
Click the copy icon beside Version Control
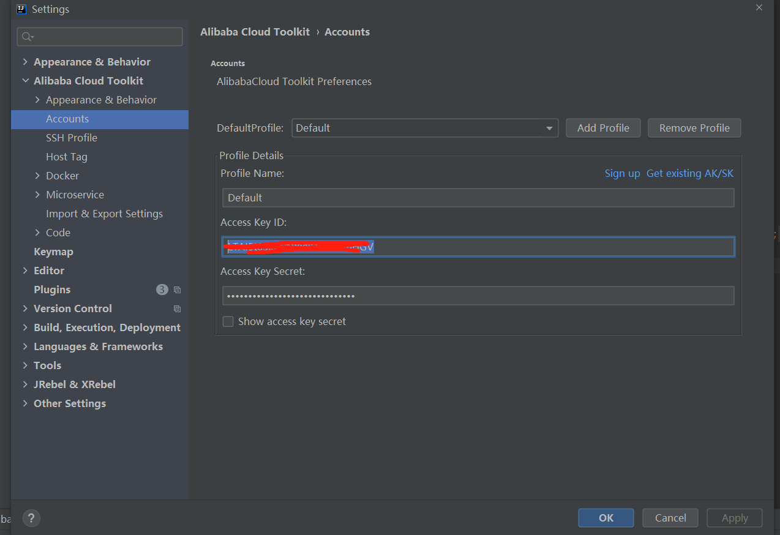tap(177, 309)
